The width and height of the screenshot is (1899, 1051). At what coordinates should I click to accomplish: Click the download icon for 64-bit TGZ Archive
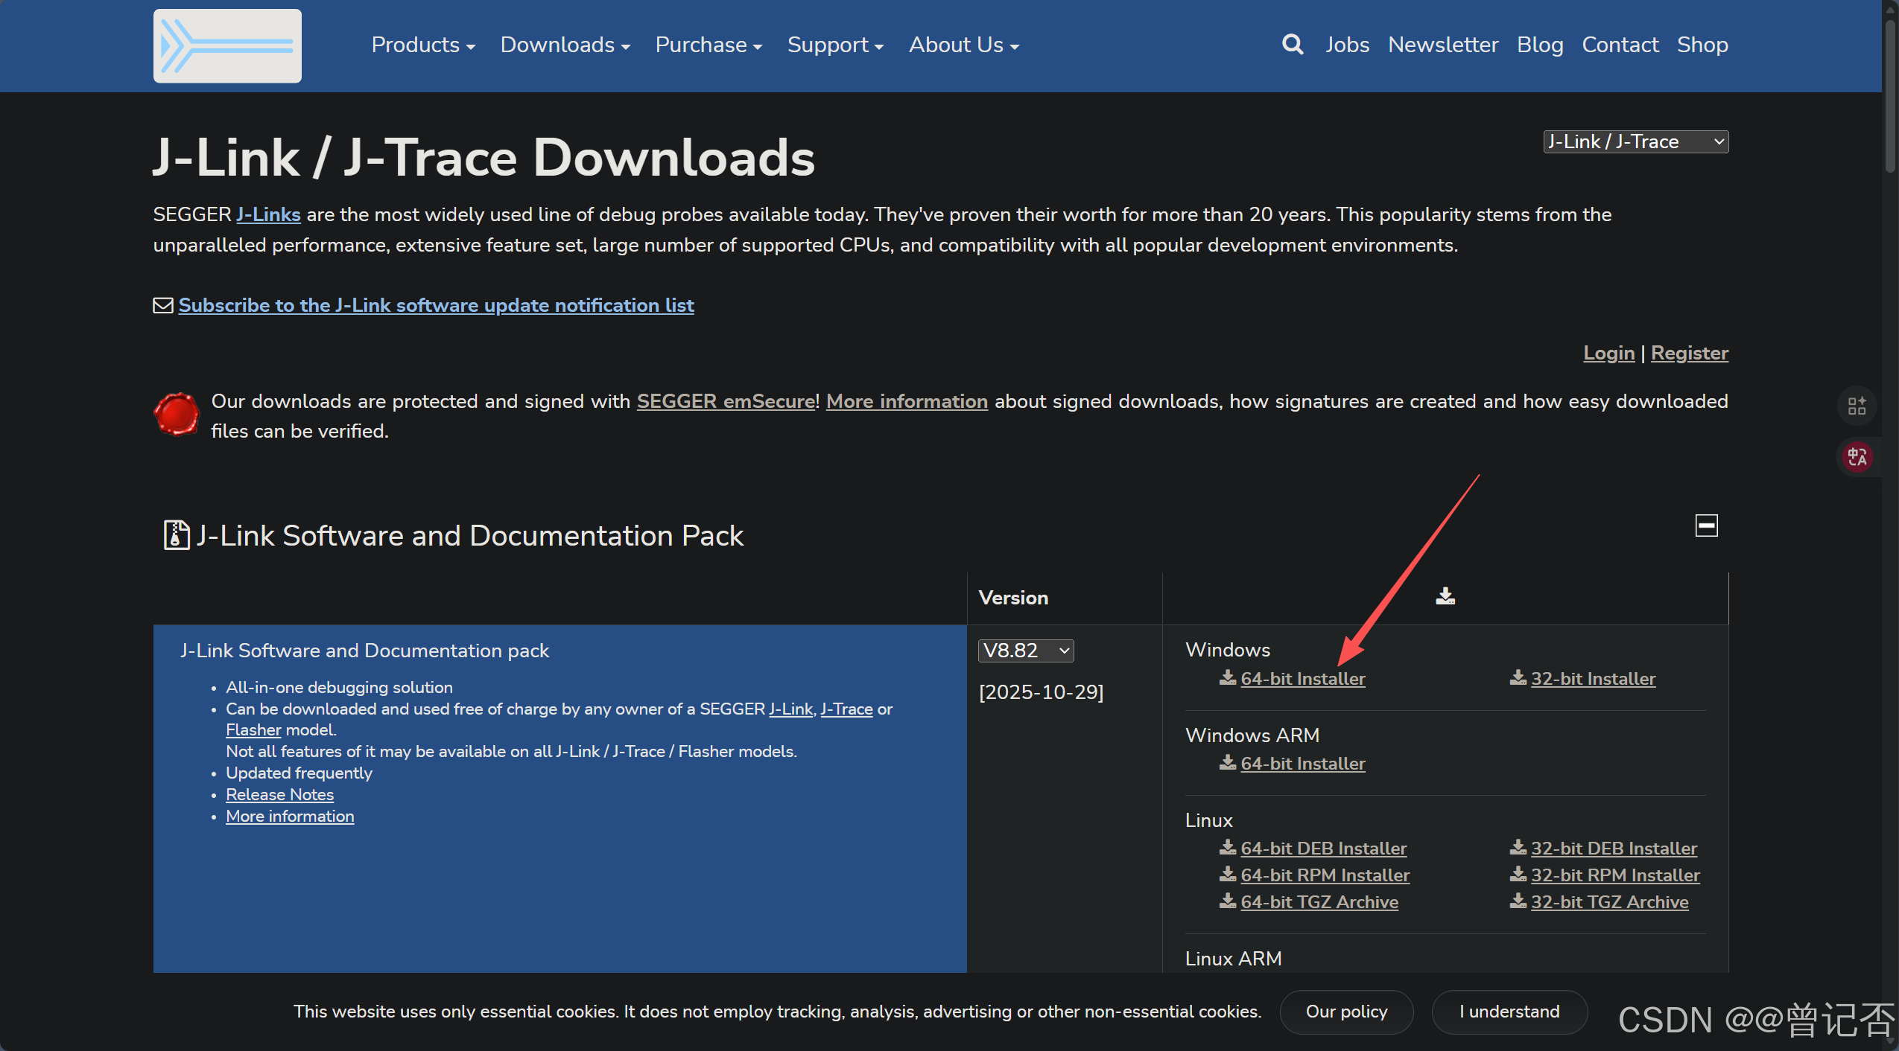pos(1228,901)
